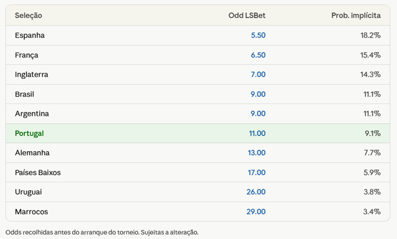
Task: Select the 5.9% probability value
Action: click(x=372, y=172)
